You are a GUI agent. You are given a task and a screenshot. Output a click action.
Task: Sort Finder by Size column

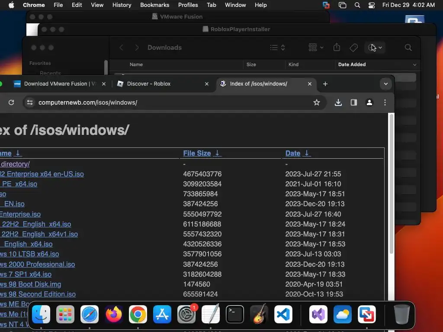point(251,65)
